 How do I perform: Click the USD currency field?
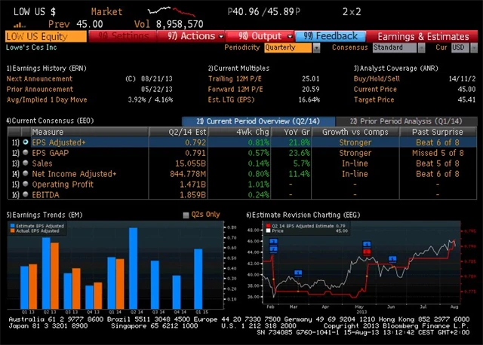(460, 47)
